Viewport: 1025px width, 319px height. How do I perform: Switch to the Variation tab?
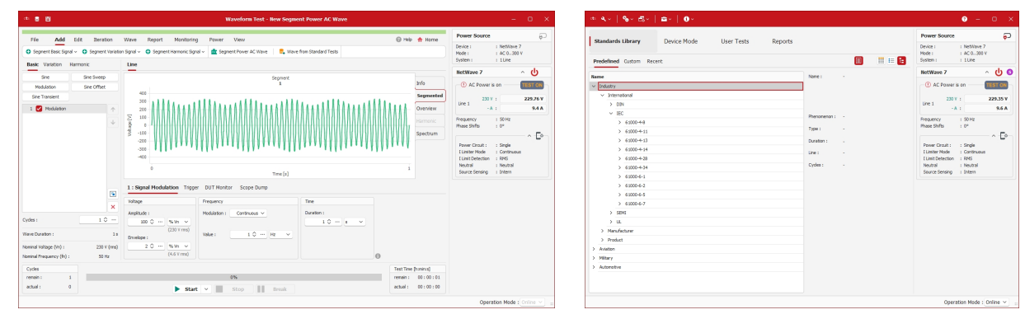[x=53, y=63]
